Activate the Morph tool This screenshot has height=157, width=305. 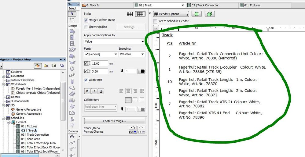[x=72, y=69]
